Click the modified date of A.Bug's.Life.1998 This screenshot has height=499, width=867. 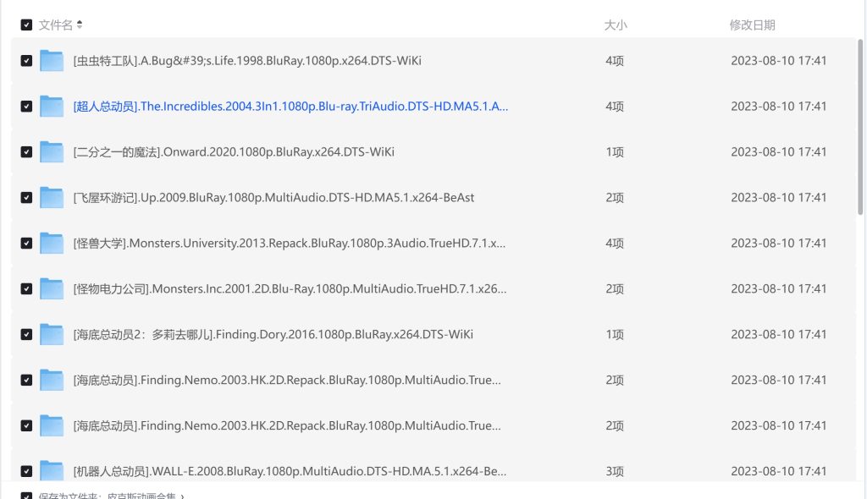click(779, 61)
